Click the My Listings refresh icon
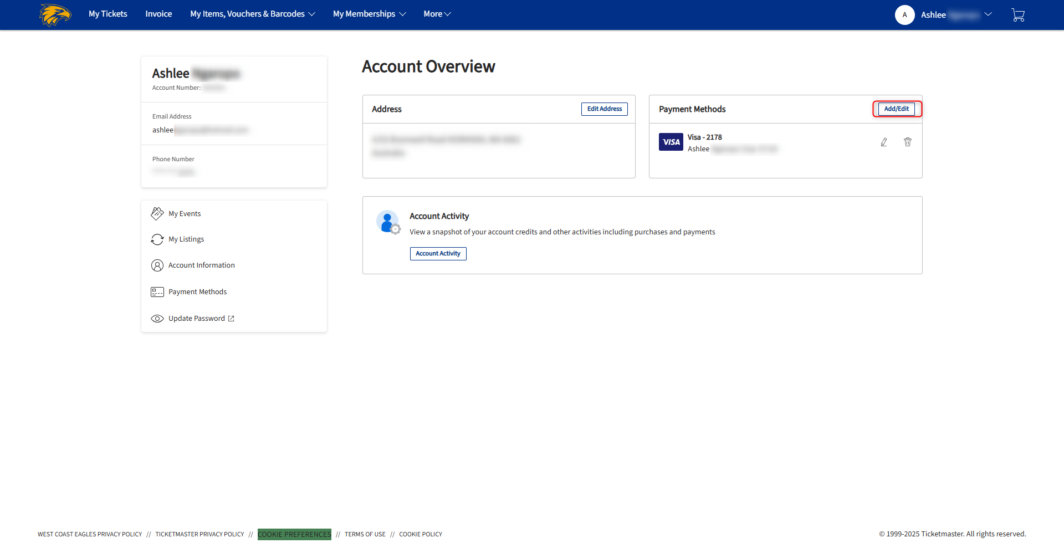This screenshot has width=1064, height=548. point(157,239)
